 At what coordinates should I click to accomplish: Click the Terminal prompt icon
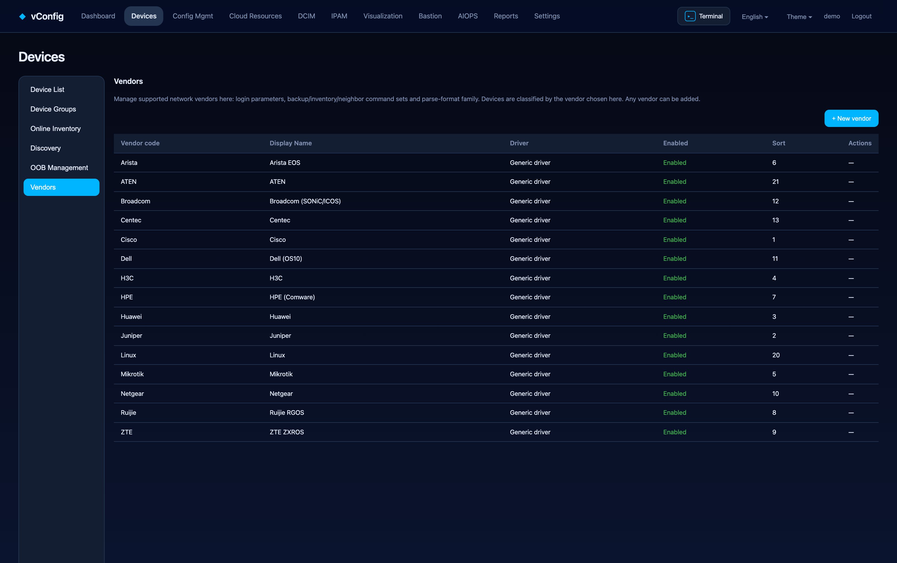(690, 16)
